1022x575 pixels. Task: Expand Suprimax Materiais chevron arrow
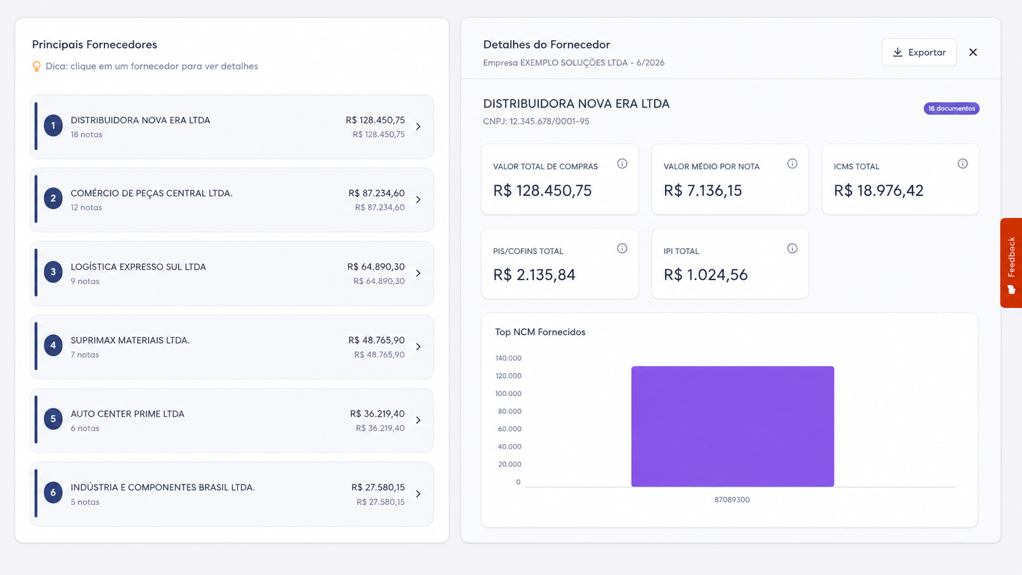(x=418, y=346)
